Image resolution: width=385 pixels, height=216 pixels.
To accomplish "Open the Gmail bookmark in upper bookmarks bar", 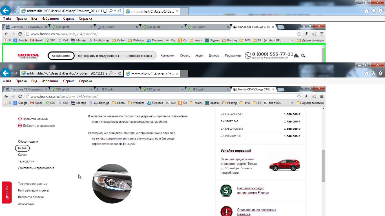I will coord(36,40).
